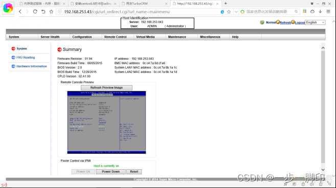Click the search magnifier icon
This screenshot has height=188, width=336.
(x=296, y=12)
